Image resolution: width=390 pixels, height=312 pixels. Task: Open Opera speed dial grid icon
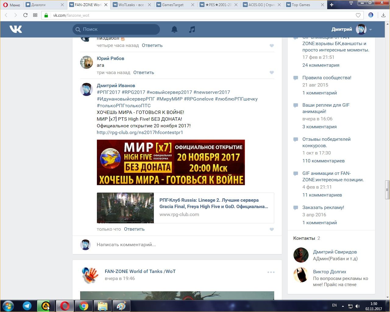(x=35, y=15)
